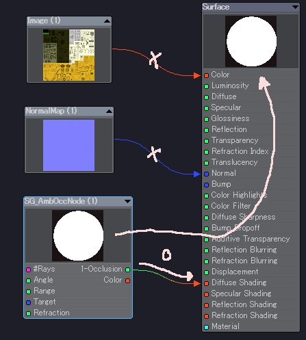Image resolution: width=306 pixels, height=340 pixels.
Task: Click the Additive Transparency label
Action: pyautogui.click(x=251, y=239)
